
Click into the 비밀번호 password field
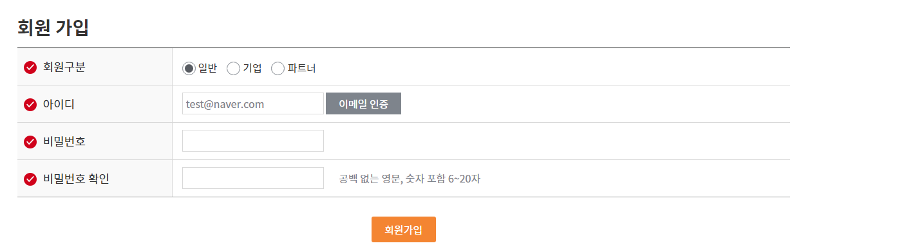(x=253, y=141)
